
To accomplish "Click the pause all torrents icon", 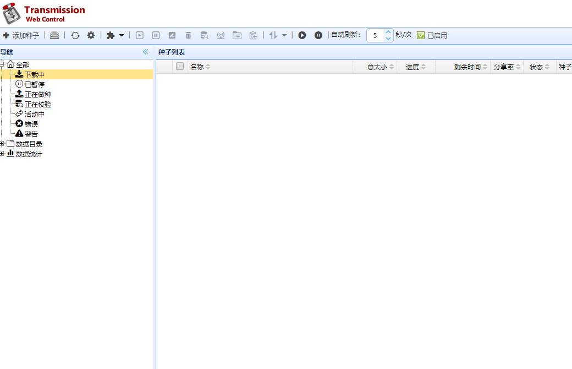I will coord(318,35).
